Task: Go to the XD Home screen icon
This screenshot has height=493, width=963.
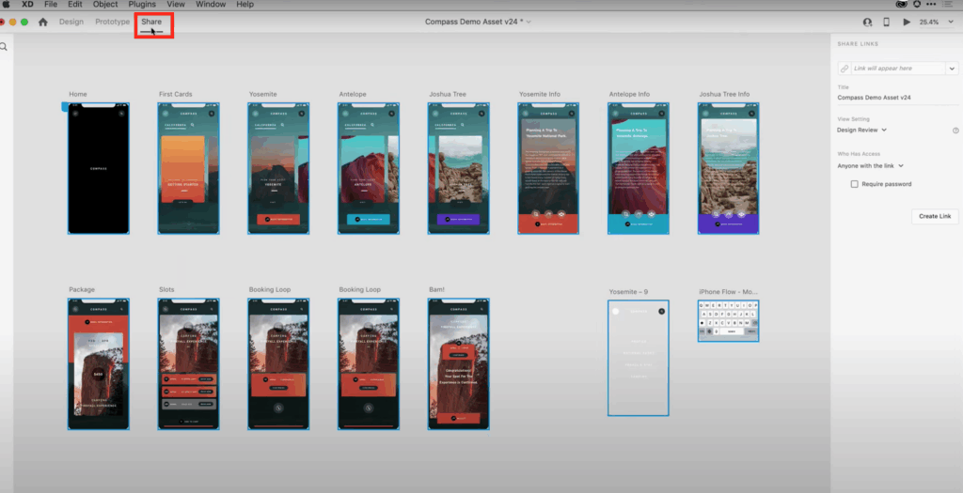Action: point(42,22)
